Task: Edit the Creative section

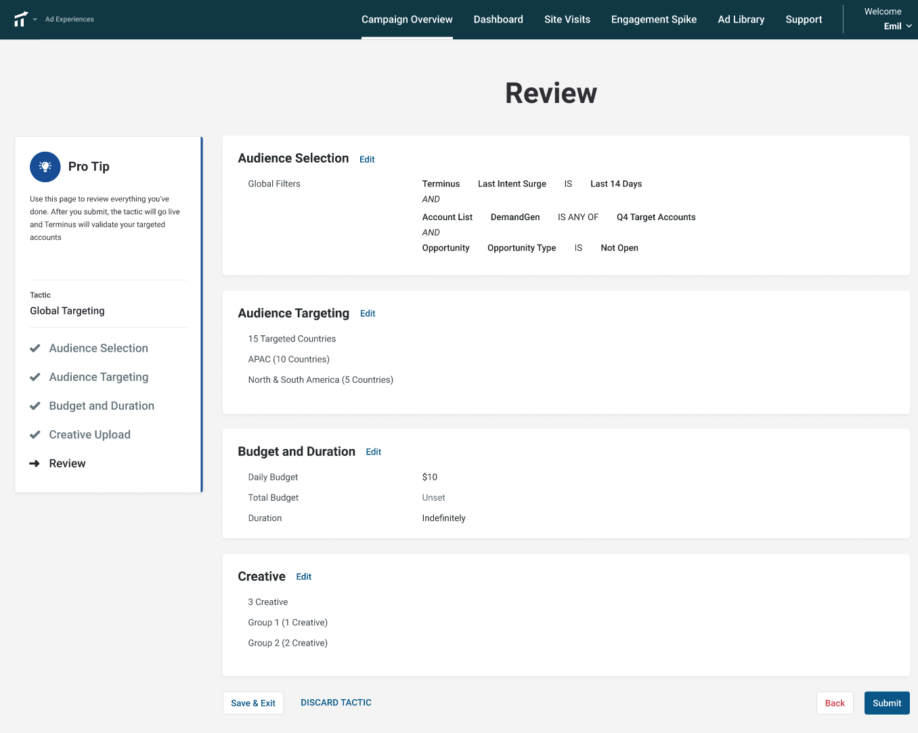Action: pos(304,577)
